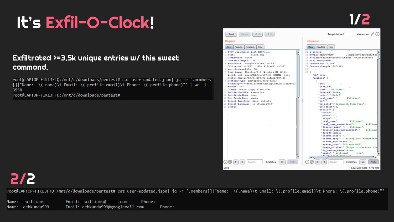Click scroll-down arrow in Response pane
The height and width of the screenshot is (222, 394).
(379, 154)
